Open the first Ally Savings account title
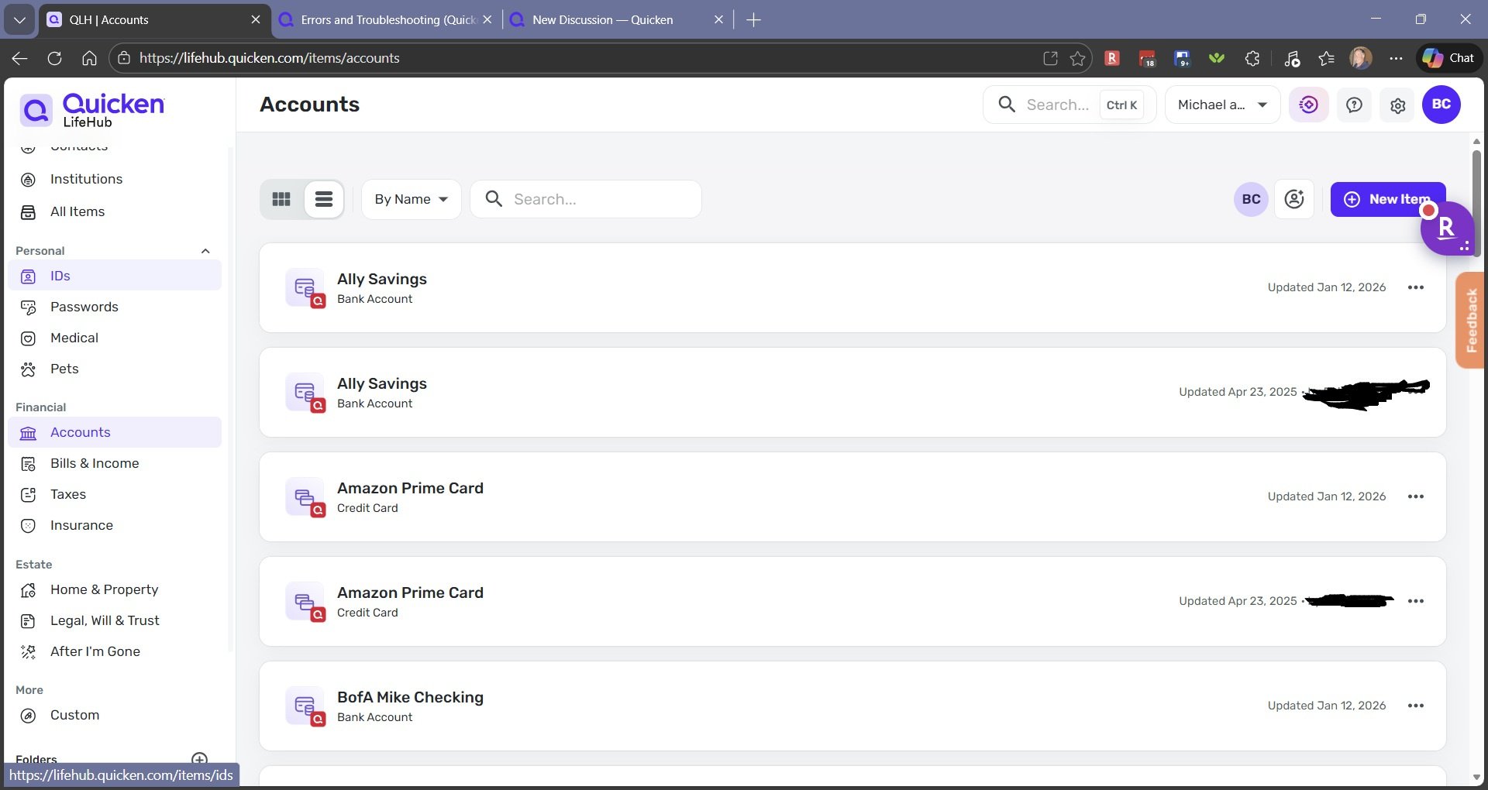 point(381,279)
